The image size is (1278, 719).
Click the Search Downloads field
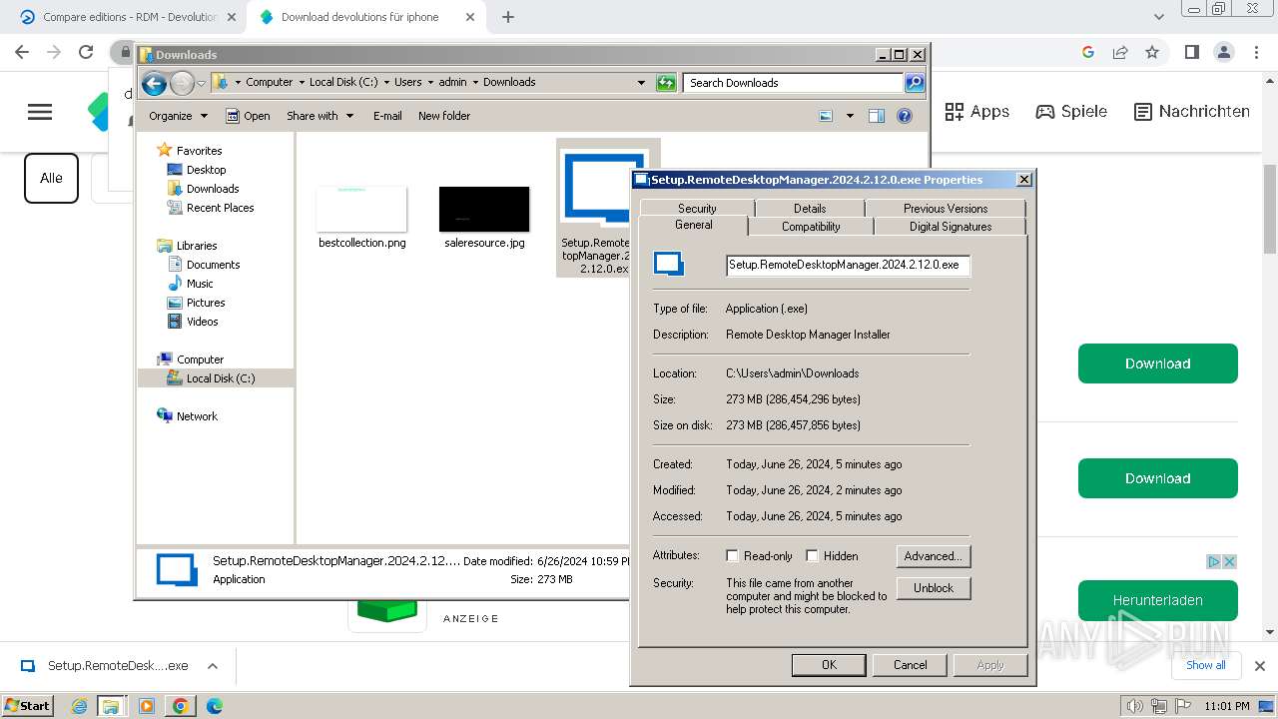pos(794,83)
